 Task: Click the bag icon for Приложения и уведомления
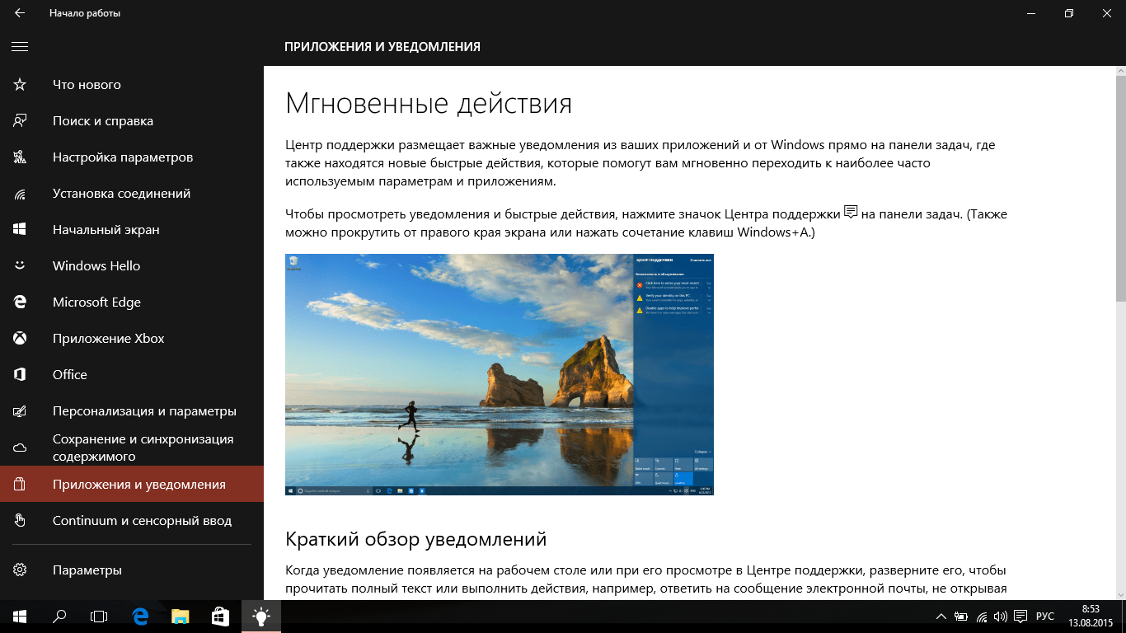pos(20,485)
